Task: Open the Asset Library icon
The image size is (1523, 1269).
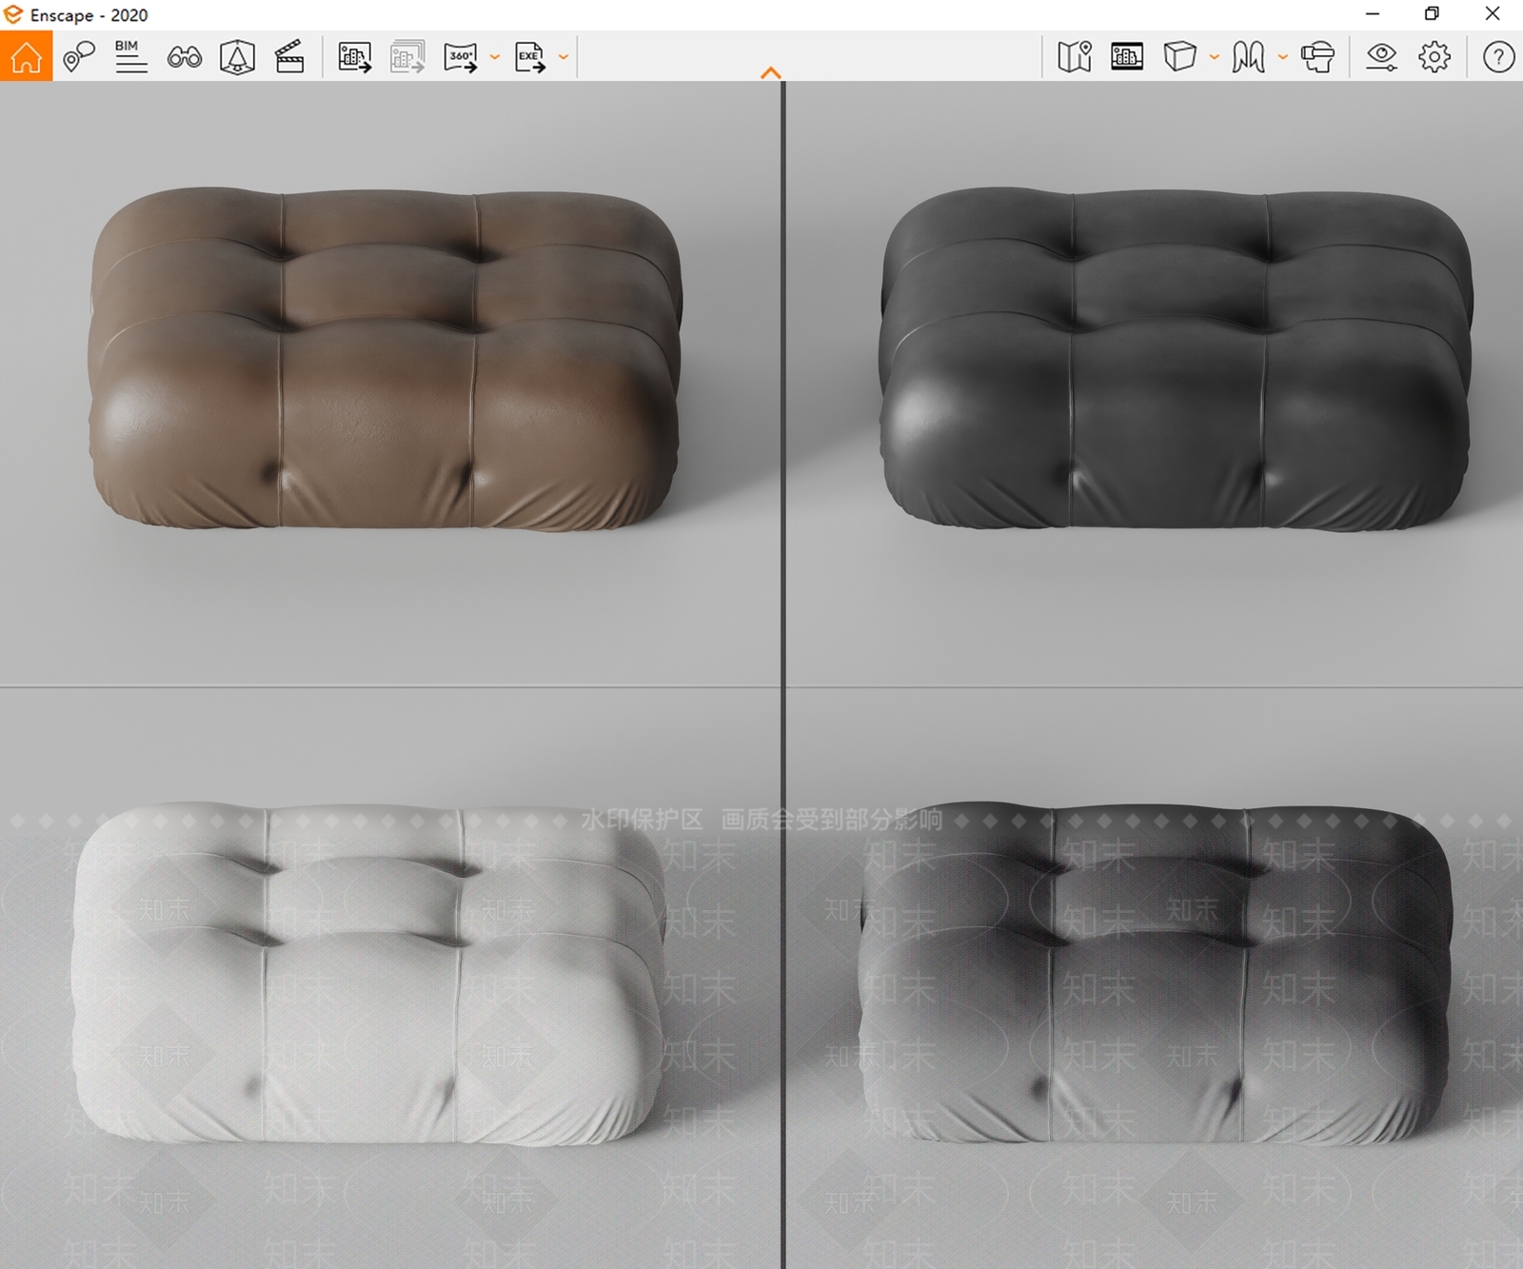Action: (1127, 57)
